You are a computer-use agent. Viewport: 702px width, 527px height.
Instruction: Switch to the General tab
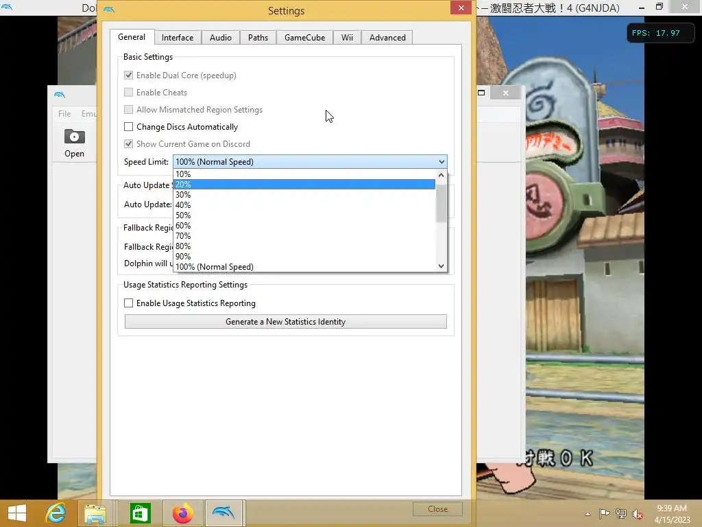pyautogui.click(x=132, y=37)
